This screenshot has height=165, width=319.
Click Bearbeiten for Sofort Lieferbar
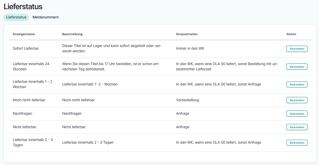pos(297,49)
